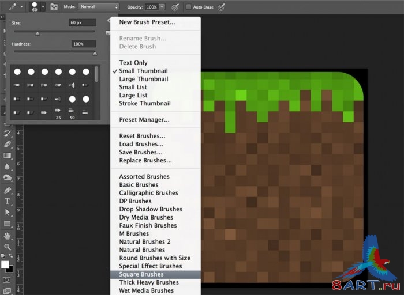Reset default foreground and background colors

[x=3, y=256]
